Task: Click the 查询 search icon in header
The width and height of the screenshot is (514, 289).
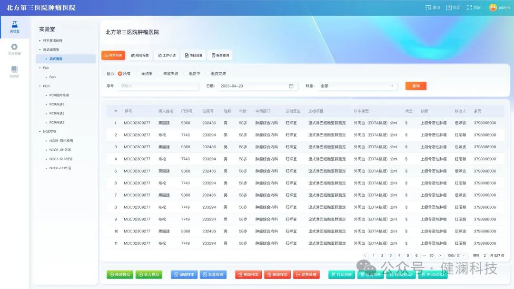Action: [428, 8]
